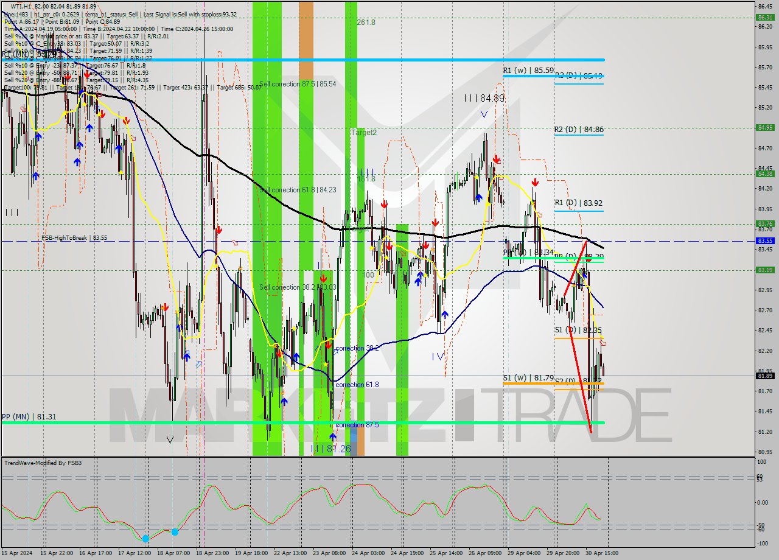Click the 'S1 (w) | 81.79' support label

(x=528, y=378)
